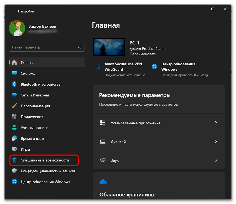Click the PC-1 desktop wallpaper thumbnail

point(109,47)
